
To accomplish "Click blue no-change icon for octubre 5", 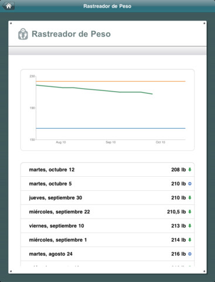I will pyautogui.click(x=190, y=184).
